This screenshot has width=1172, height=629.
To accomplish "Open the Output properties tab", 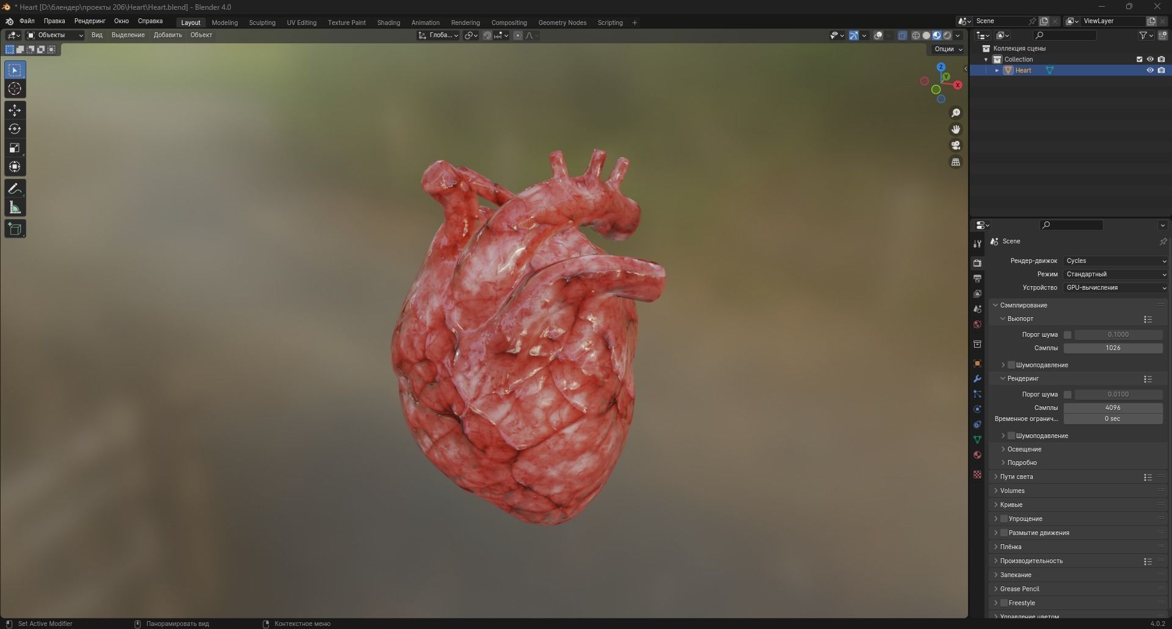I will coord(977,278).
